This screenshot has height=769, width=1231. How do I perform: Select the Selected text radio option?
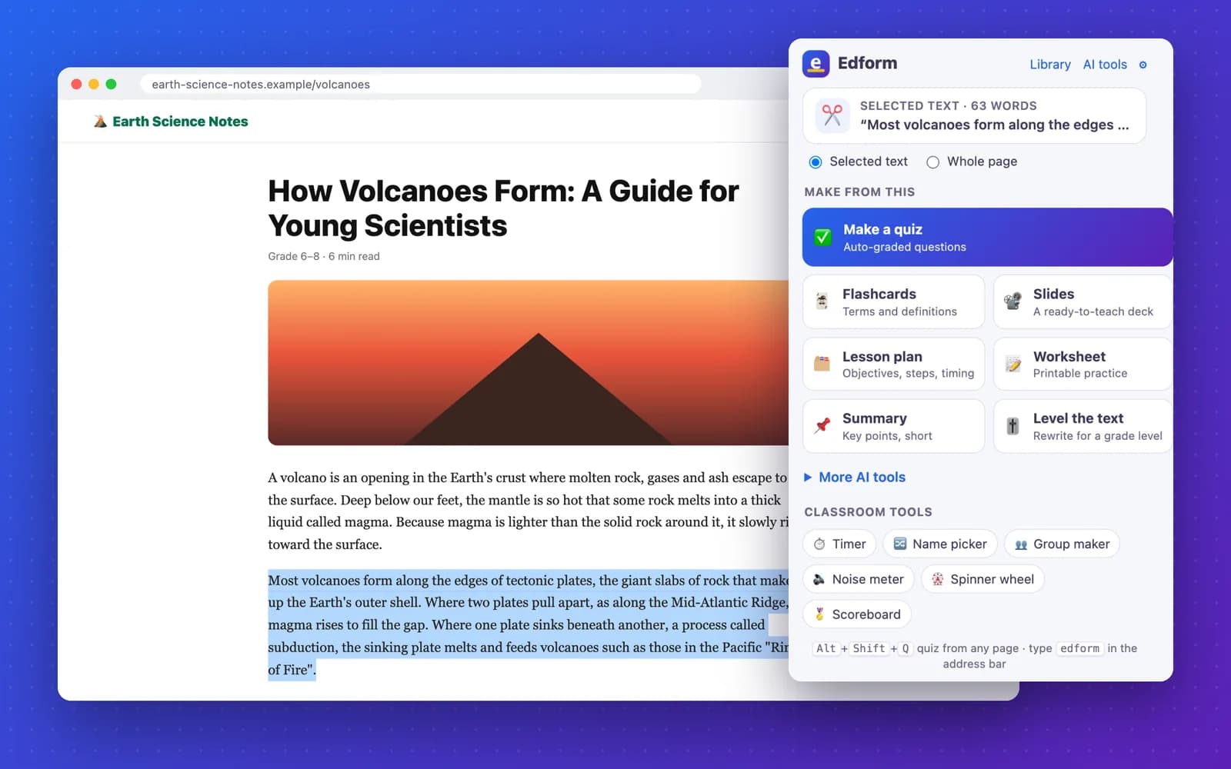(x=816, y=162)
